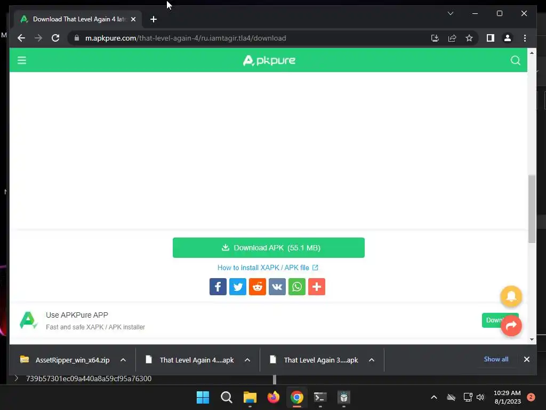This screenshot has width=546, height=410.
Task: Select the Download That Level Again 4 tab
Action: click(78, 19)
